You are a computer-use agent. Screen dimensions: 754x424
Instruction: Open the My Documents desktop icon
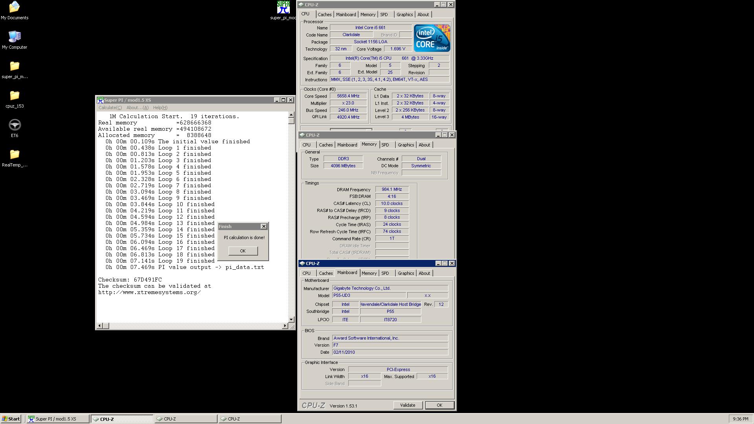pos(15,8)
